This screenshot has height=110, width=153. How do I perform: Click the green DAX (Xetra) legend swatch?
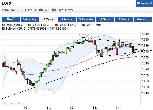[x=3, y=25]
